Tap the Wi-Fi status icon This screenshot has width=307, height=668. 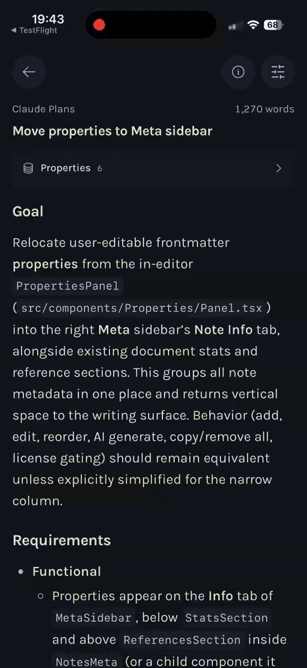(254, 25)
